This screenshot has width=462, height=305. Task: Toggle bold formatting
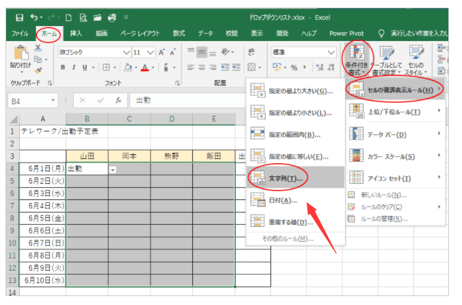click(63, 67)
